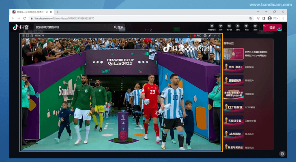The width and height of the screenshot is (296, 162).
Task: Click the browser back arrow
Action: tap(13, 18)
